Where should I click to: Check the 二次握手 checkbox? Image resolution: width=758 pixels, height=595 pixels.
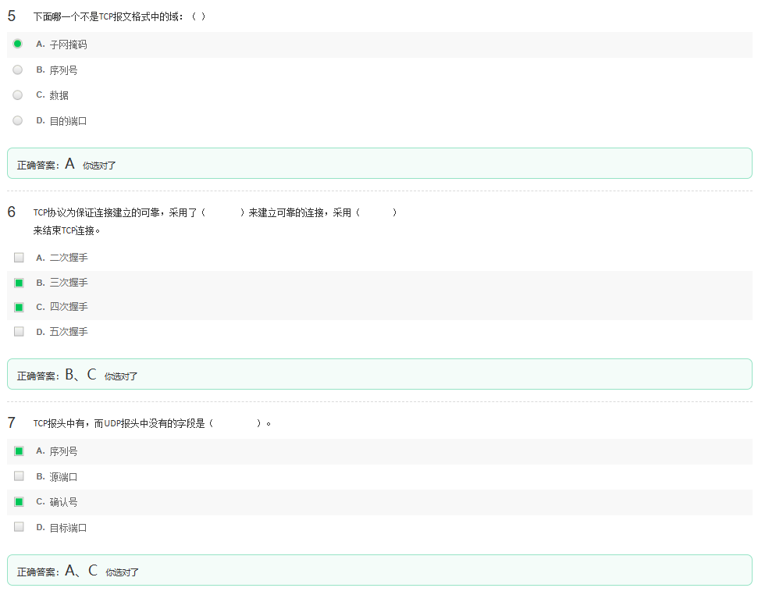pyautogui.click(x=19, y=257)
